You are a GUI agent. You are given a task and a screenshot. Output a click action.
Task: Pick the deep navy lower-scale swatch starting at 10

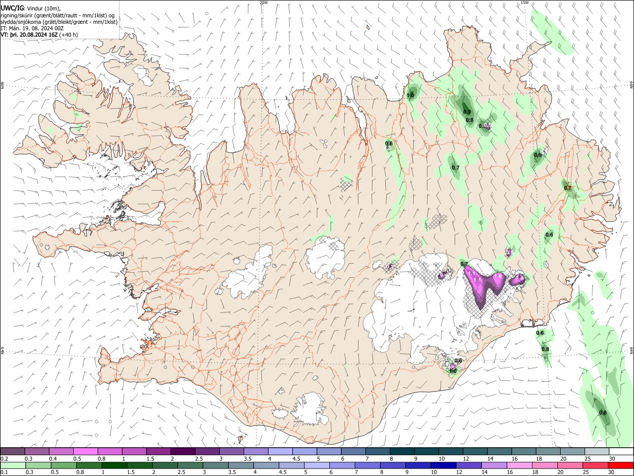(443, 465)
